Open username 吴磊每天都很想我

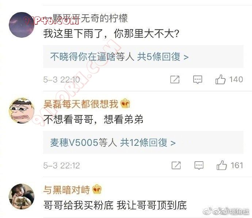pyautogui.click(x=81, y=104)
